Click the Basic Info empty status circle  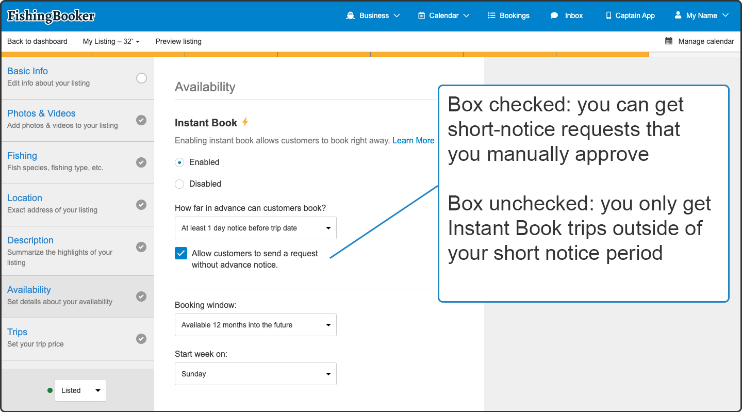(141, 78)
